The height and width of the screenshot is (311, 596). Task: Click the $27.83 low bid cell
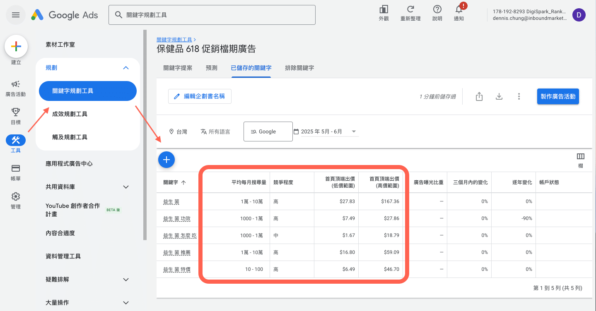coord(347,201)
